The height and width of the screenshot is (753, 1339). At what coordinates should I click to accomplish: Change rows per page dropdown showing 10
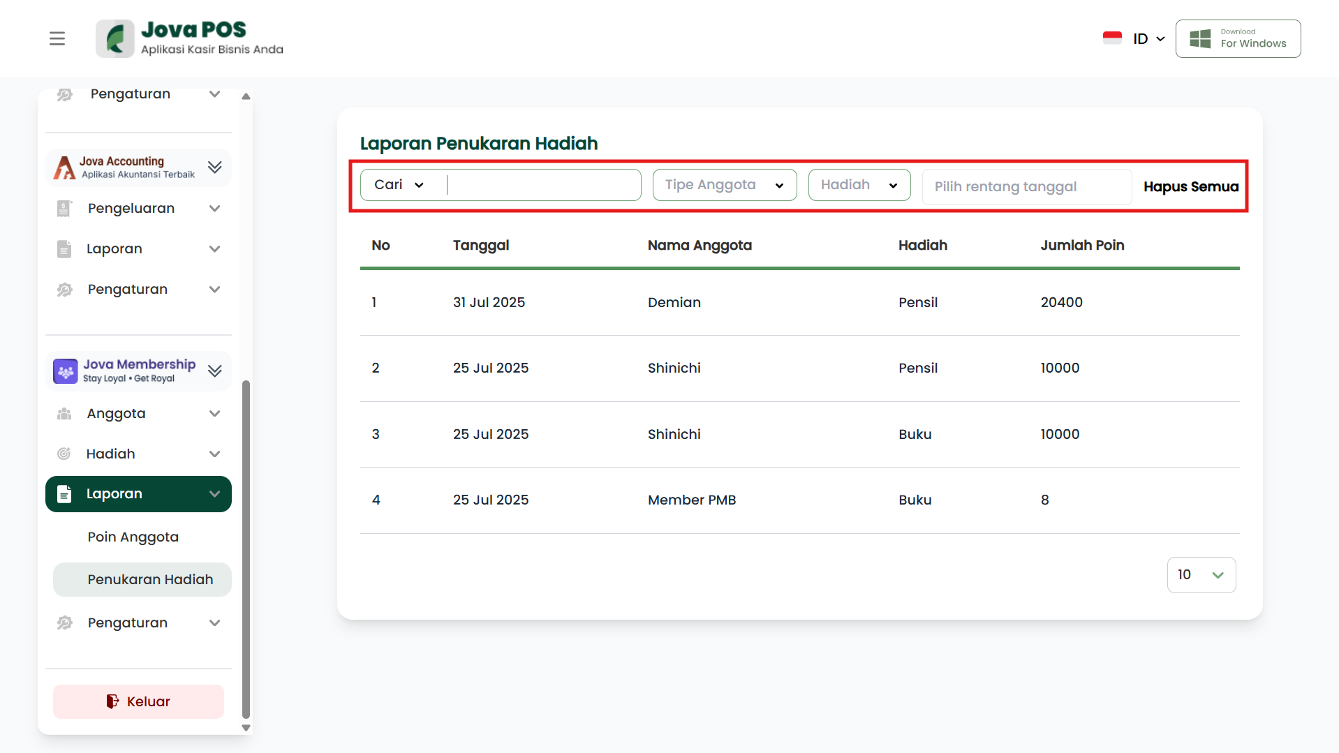click(1201, 575)
